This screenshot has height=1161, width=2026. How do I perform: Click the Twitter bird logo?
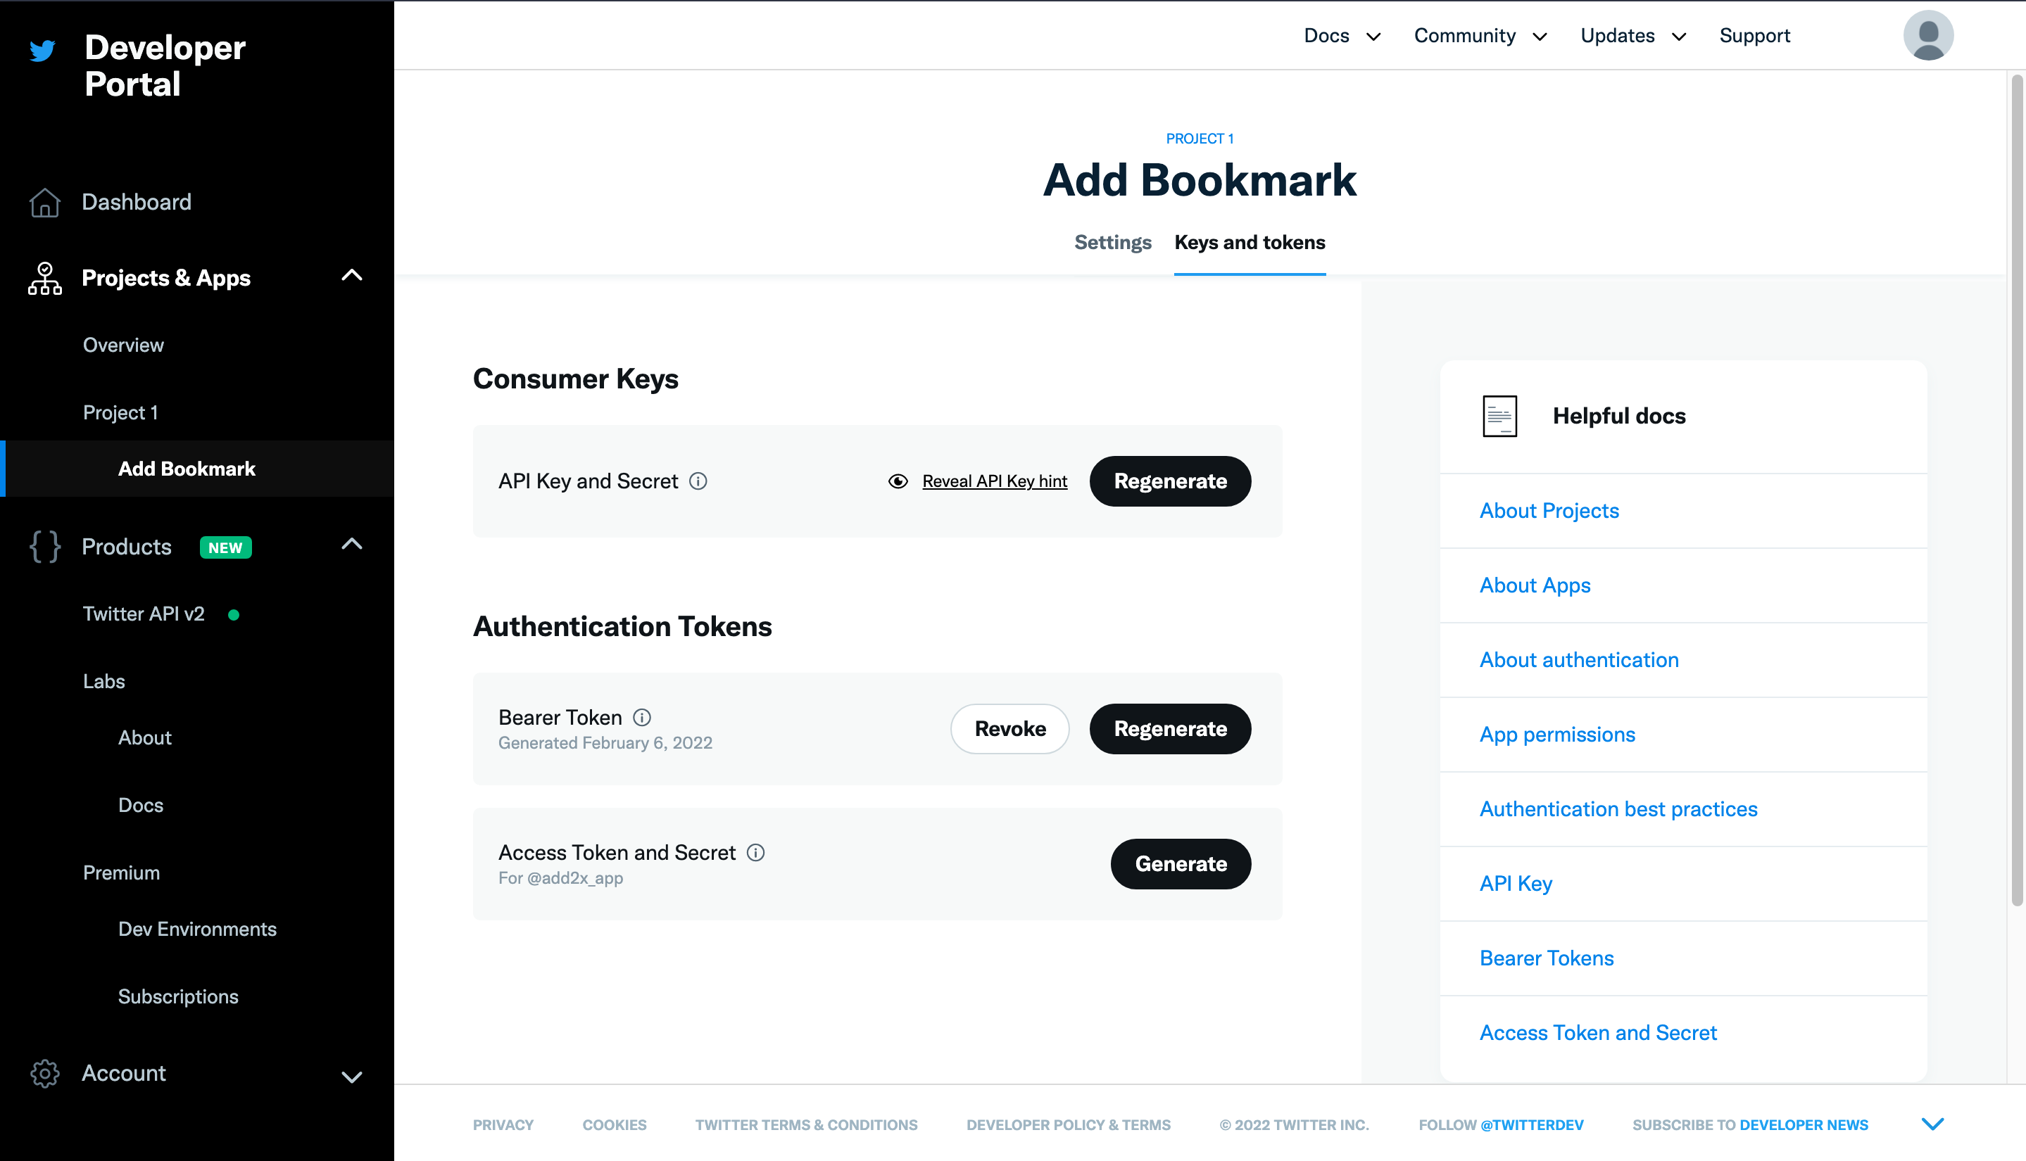point(42,50)
